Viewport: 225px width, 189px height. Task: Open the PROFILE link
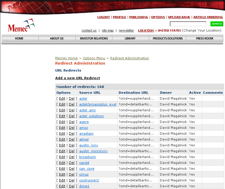click(120, 17)
